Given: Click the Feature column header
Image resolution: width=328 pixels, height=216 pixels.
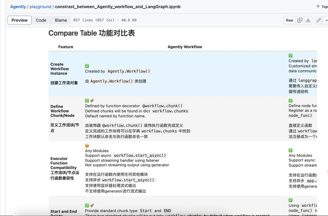Looking at the screenshot, I should point(66,47).
